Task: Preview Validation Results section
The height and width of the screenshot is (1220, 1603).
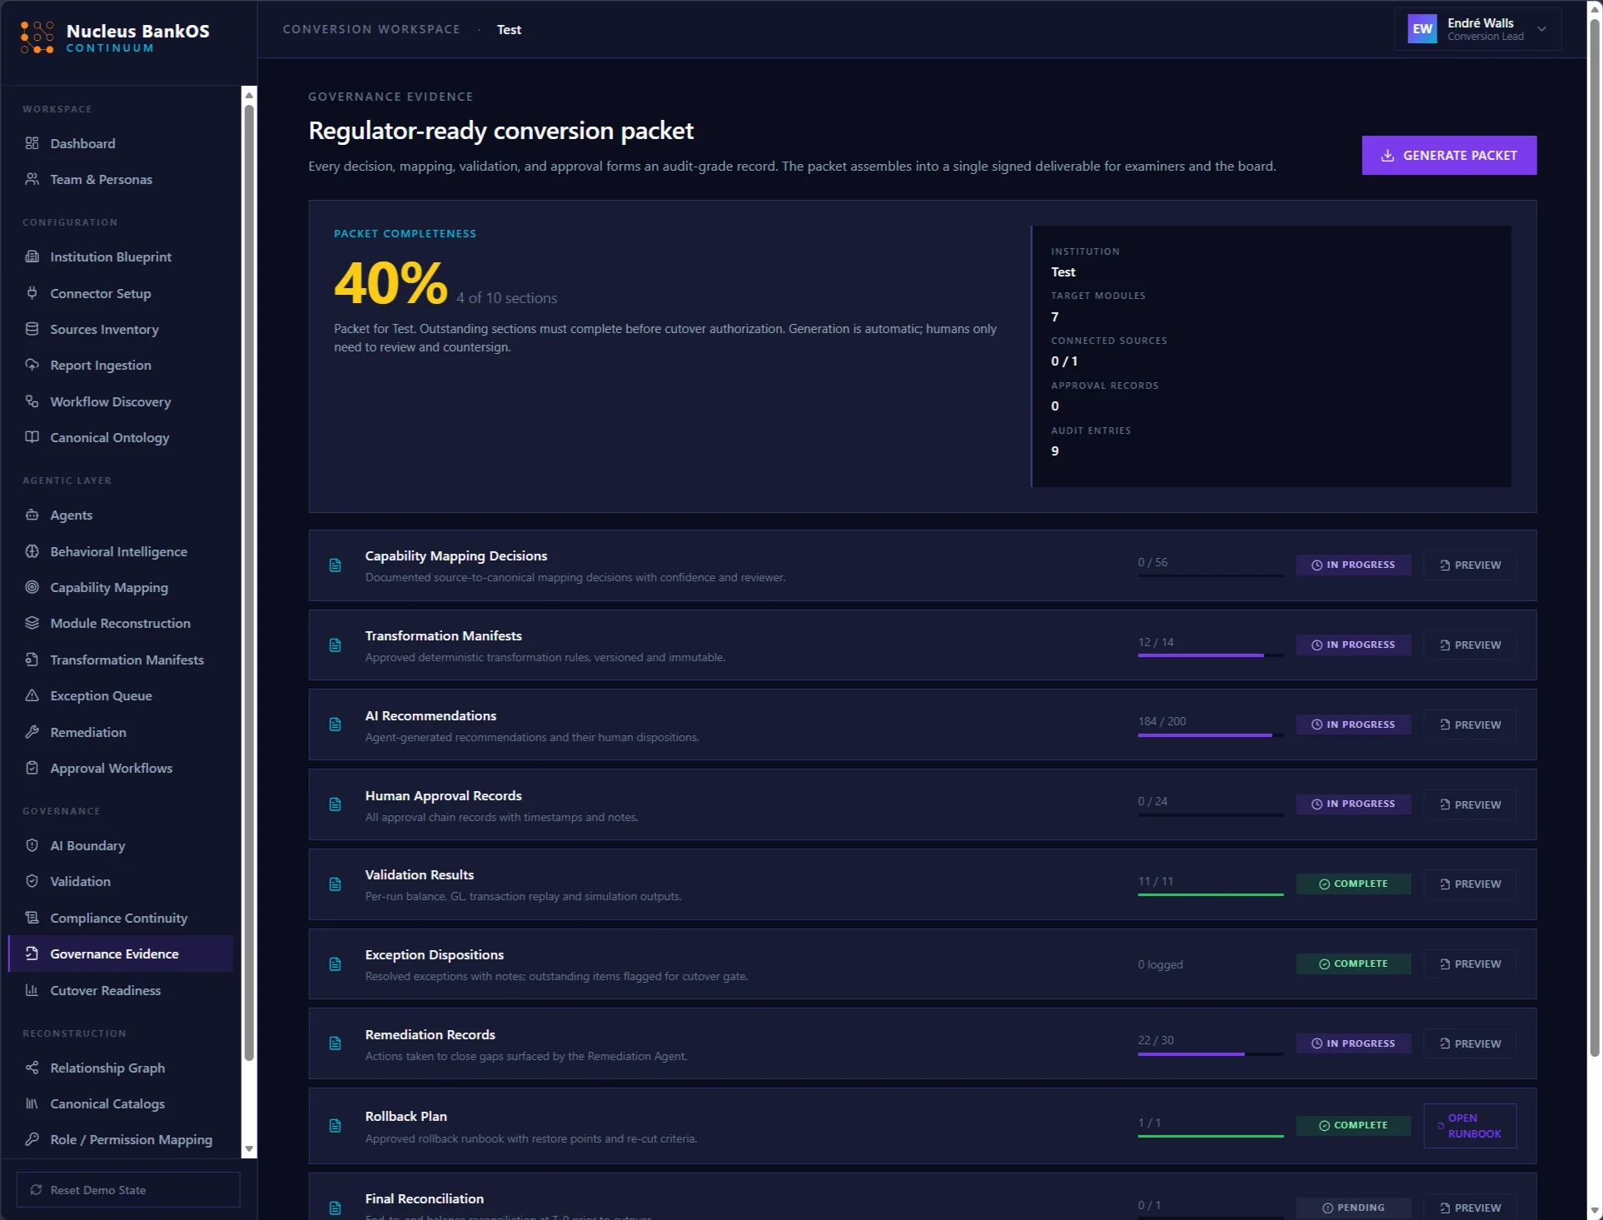Action: 1470,884
